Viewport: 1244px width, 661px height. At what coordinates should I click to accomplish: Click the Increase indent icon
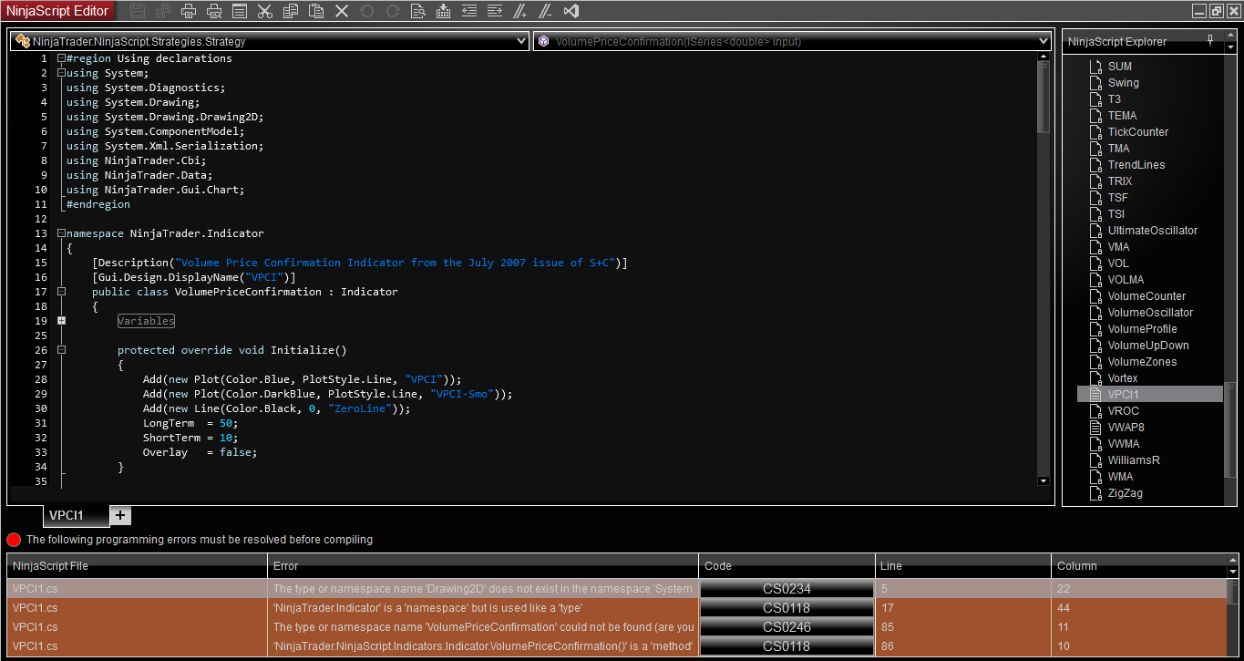pos(495,11)
